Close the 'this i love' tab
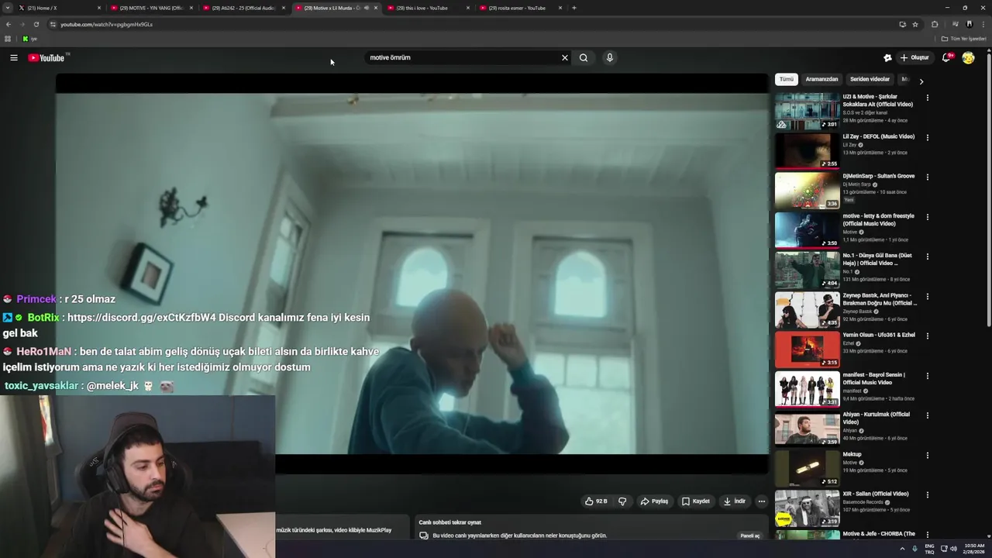This screenshot has height=558, width=992. point(468,8)
